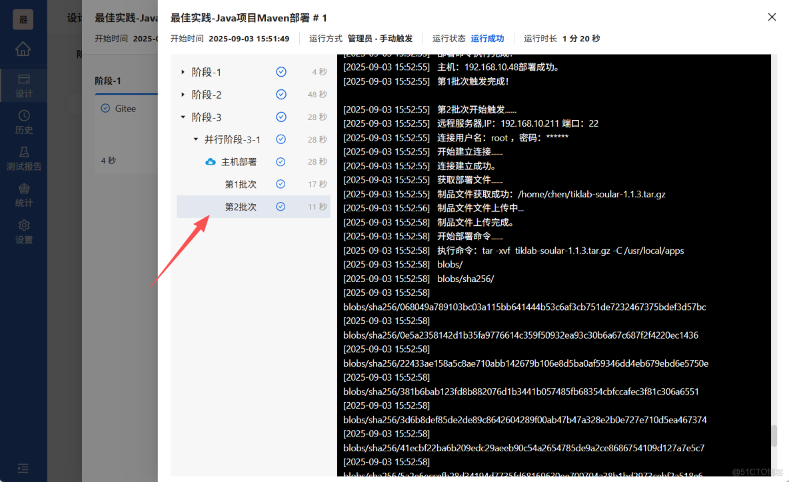
Task: Expand the 阶段-1 stage in the tree
Action: [x=183, y=71]
